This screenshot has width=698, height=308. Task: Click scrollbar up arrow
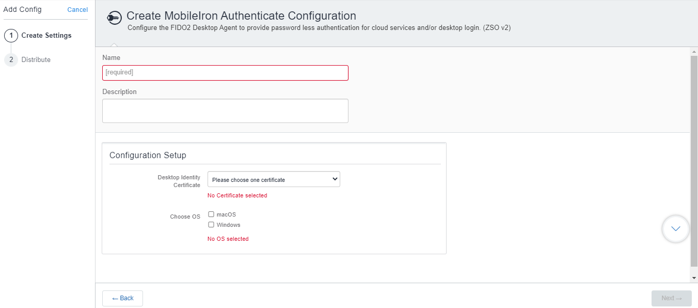(x=694, y=52)
